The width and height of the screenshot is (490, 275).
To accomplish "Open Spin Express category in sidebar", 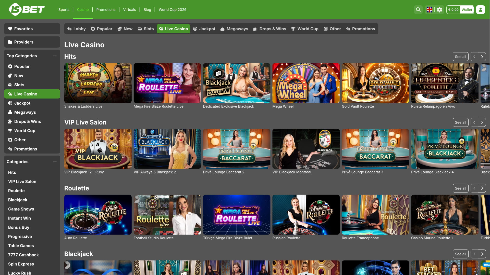I will pos(21,264).
